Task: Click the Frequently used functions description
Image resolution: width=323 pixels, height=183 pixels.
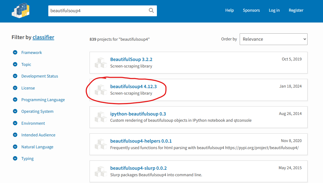Action: (x=204, y=148)
